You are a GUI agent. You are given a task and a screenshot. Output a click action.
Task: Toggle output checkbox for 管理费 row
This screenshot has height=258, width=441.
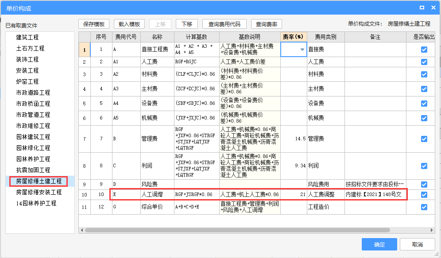coord(424,139)
